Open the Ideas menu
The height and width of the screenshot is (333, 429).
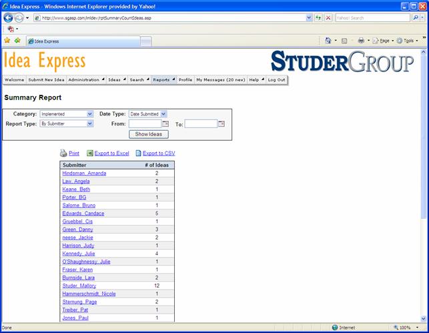(x=117, y=79)
